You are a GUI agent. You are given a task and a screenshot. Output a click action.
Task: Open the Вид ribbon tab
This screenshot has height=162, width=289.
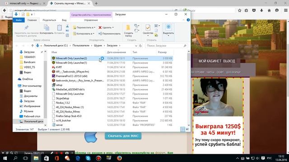64,20
